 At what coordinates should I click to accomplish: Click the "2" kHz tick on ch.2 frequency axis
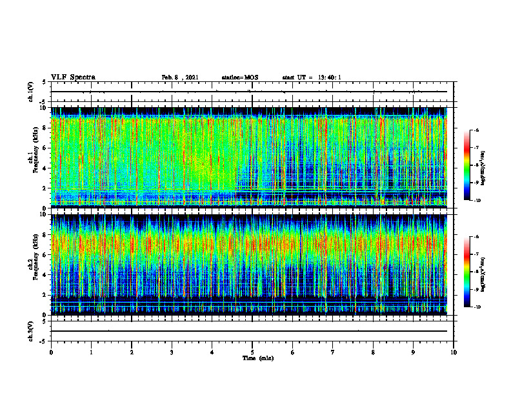pyautogui.click(x=45, y=295)
